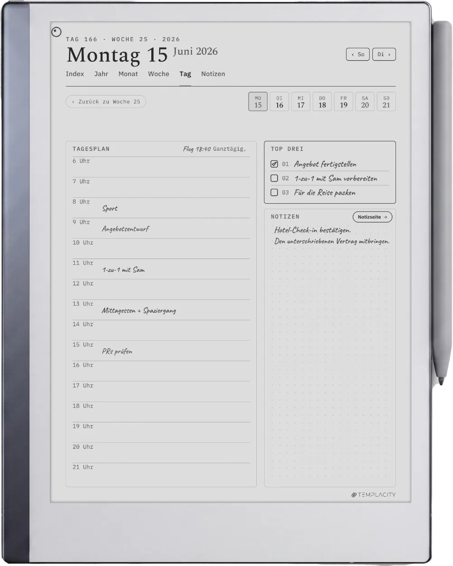The height and width of the screenshot is (566, 453).
Task: Uncheck 'Angebot fertigstellen' checkbox
Action: click(274, 164)
